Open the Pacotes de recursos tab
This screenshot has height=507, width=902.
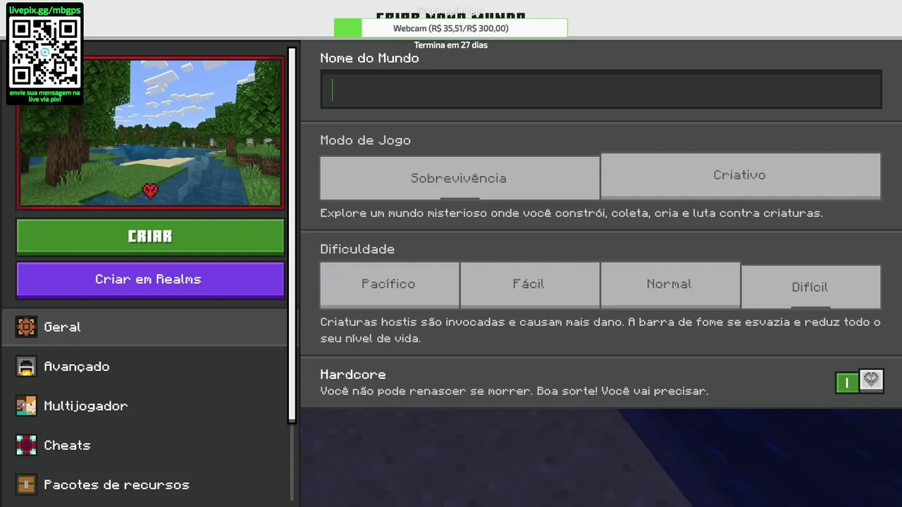[x=144, y=484]
